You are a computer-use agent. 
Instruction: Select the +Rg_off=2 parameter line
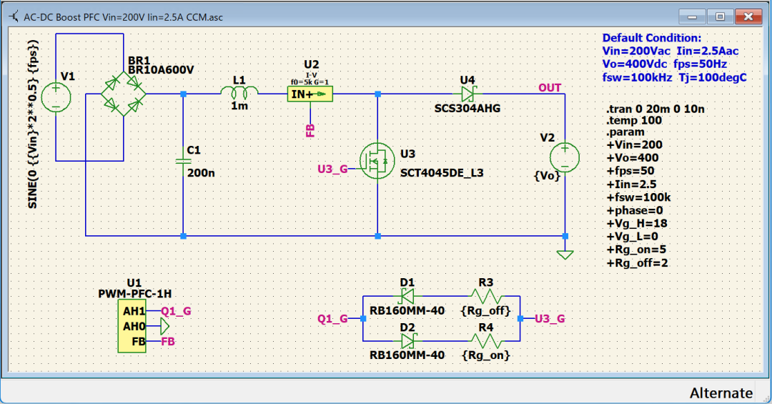click(637, 263)
